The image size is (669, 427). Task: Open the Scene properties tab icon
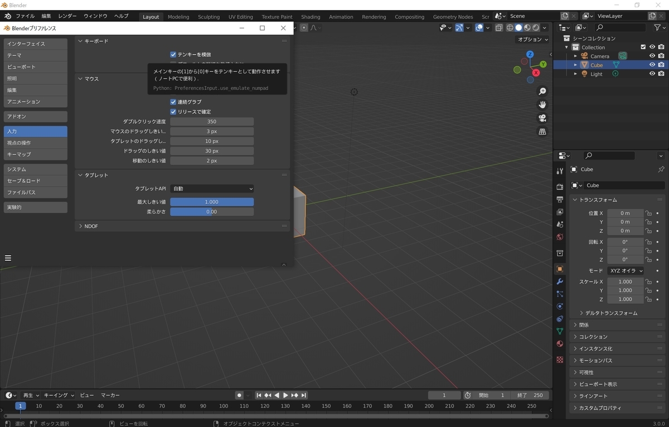tap(560, 224)
